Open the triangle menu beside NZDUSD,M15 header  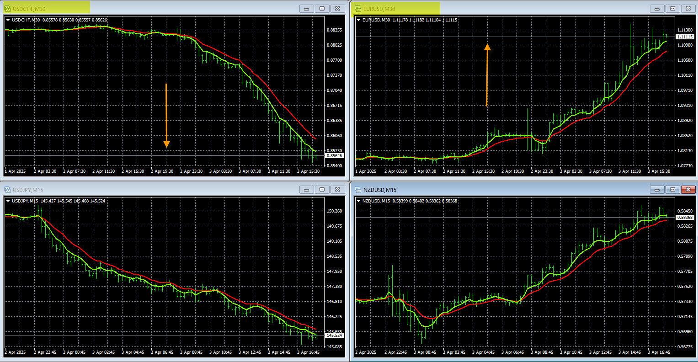click(x=359, y=201)
